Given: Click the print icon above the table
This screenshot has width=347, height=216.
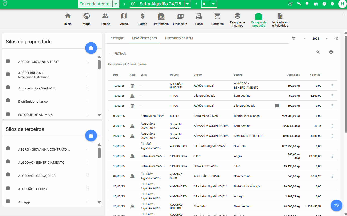Looking at the screenshot, I should coord(331,52).
